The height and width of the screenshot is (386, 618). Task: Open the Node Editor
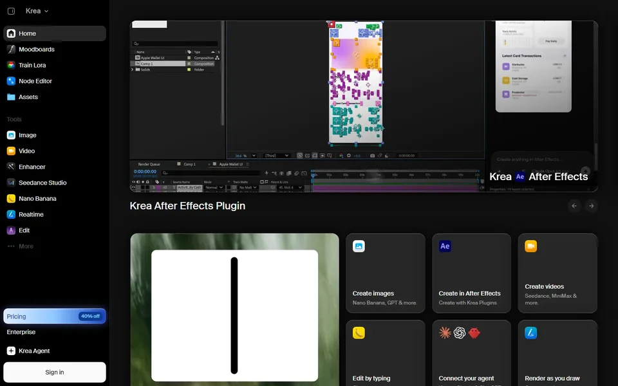click(54, 81)
